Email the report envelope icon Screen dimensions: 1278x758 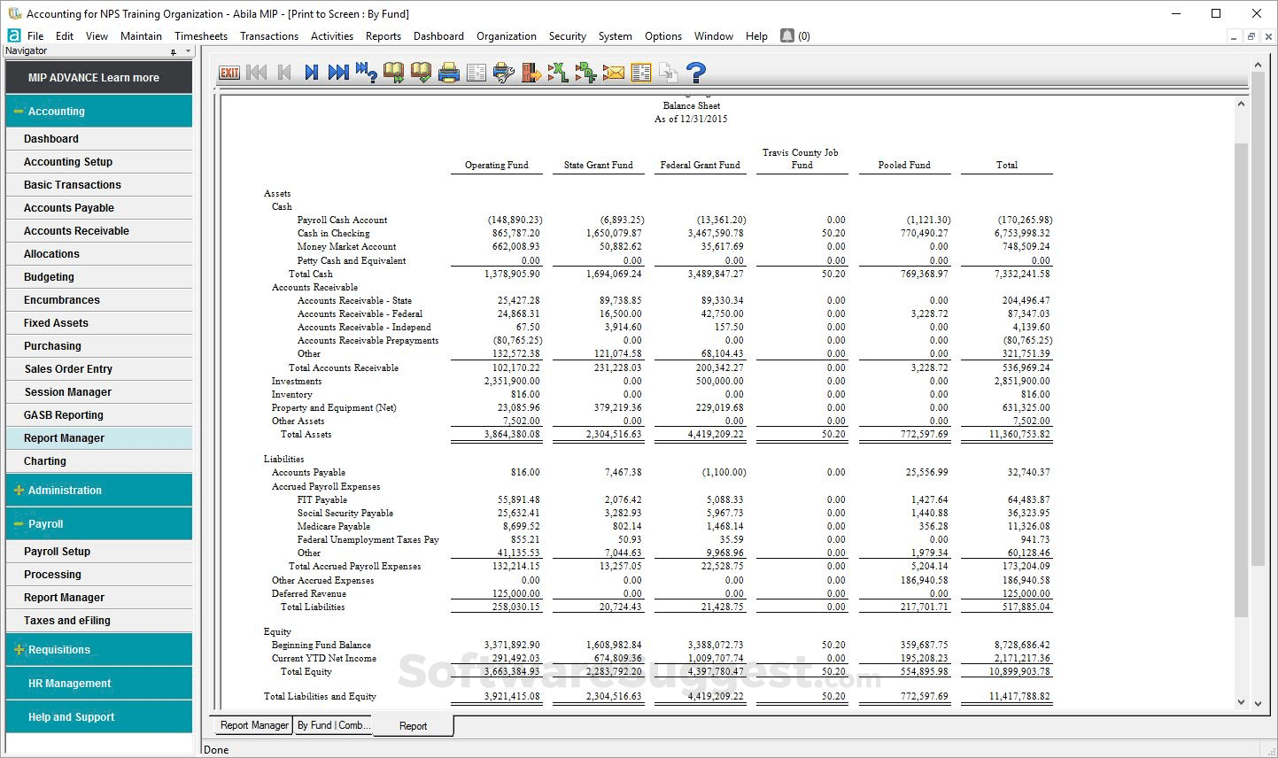coord(614,73)
